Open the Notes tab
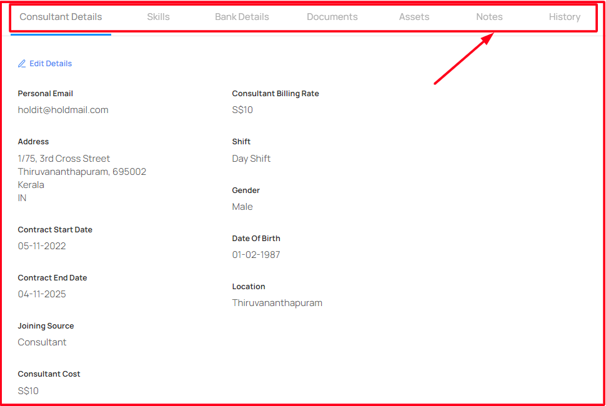Screen dimensions: 606x406 click(489, 17)
